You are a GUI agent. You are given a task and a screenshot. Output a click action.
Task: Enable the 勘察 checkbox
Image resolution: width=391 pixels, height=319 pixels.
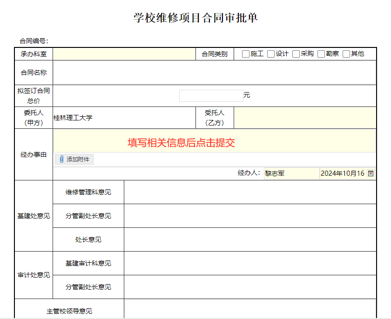click(x=321, y=54)
